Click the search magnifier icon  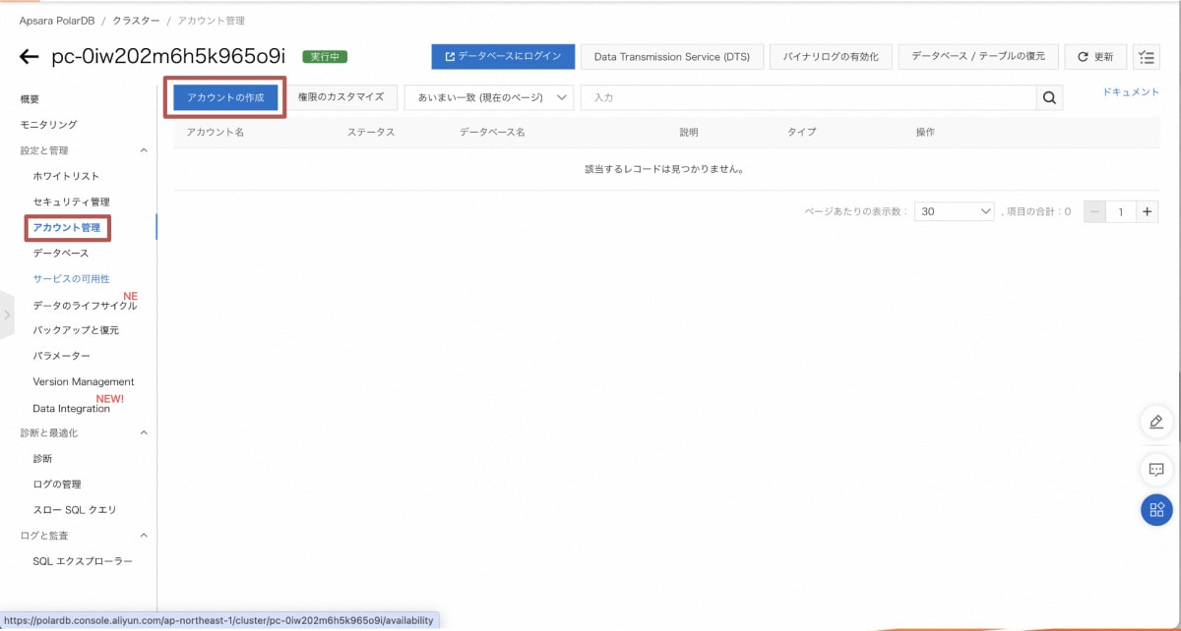coord(1049,97)
